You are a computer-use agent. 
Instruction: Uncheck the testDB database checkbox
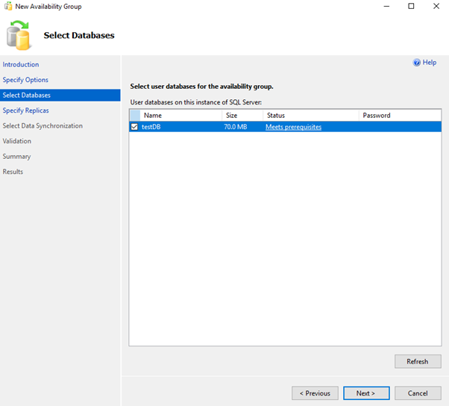click(134, 127)
